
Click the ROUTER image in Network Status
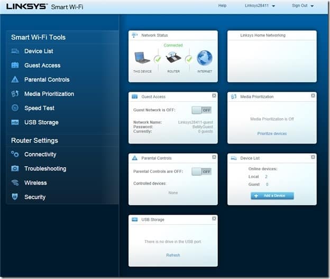[x=173, y=58]
